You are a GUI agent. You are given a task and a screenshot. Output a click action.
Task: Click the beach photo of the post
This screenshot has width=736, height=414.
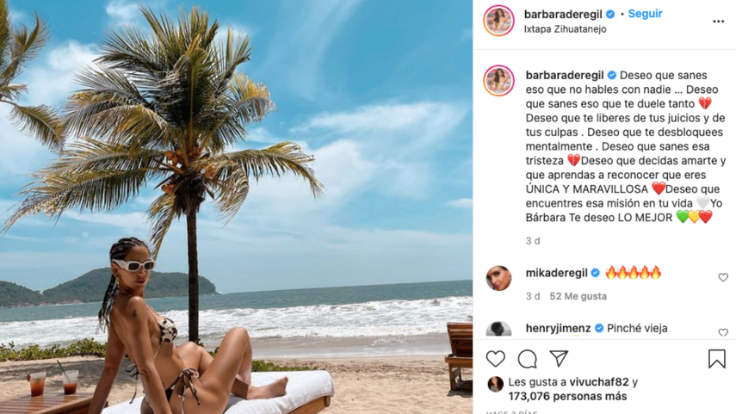236,207
